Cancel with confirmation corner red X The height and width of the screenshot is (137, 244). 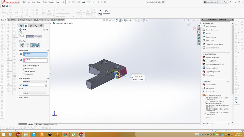[x=194, y=28]
